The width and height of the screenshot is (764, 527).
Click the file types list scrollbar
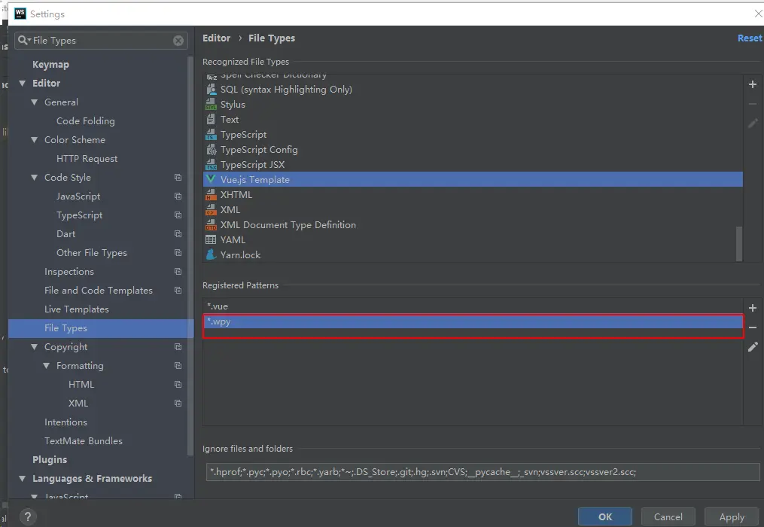pos(739,243)
